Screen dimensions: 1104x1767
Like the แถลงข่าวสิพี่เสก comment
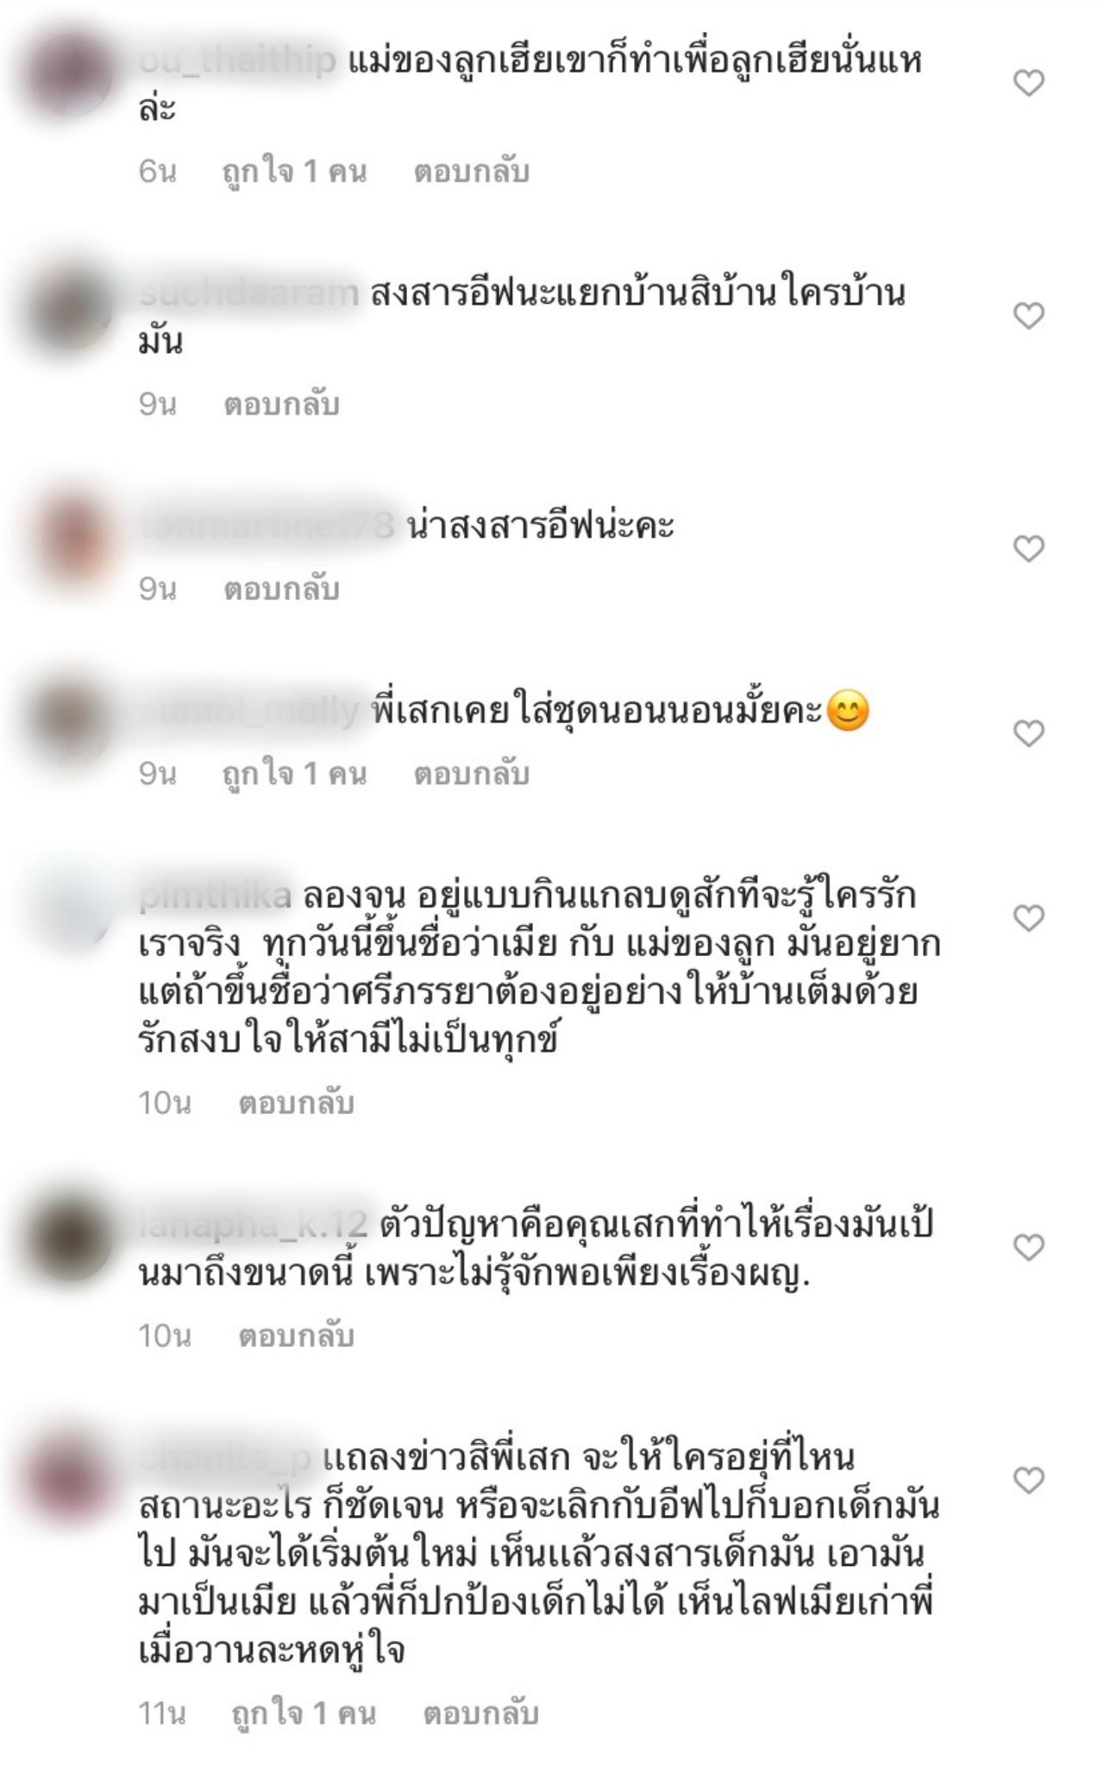pyautogui.click(x=1028, y=1481)
